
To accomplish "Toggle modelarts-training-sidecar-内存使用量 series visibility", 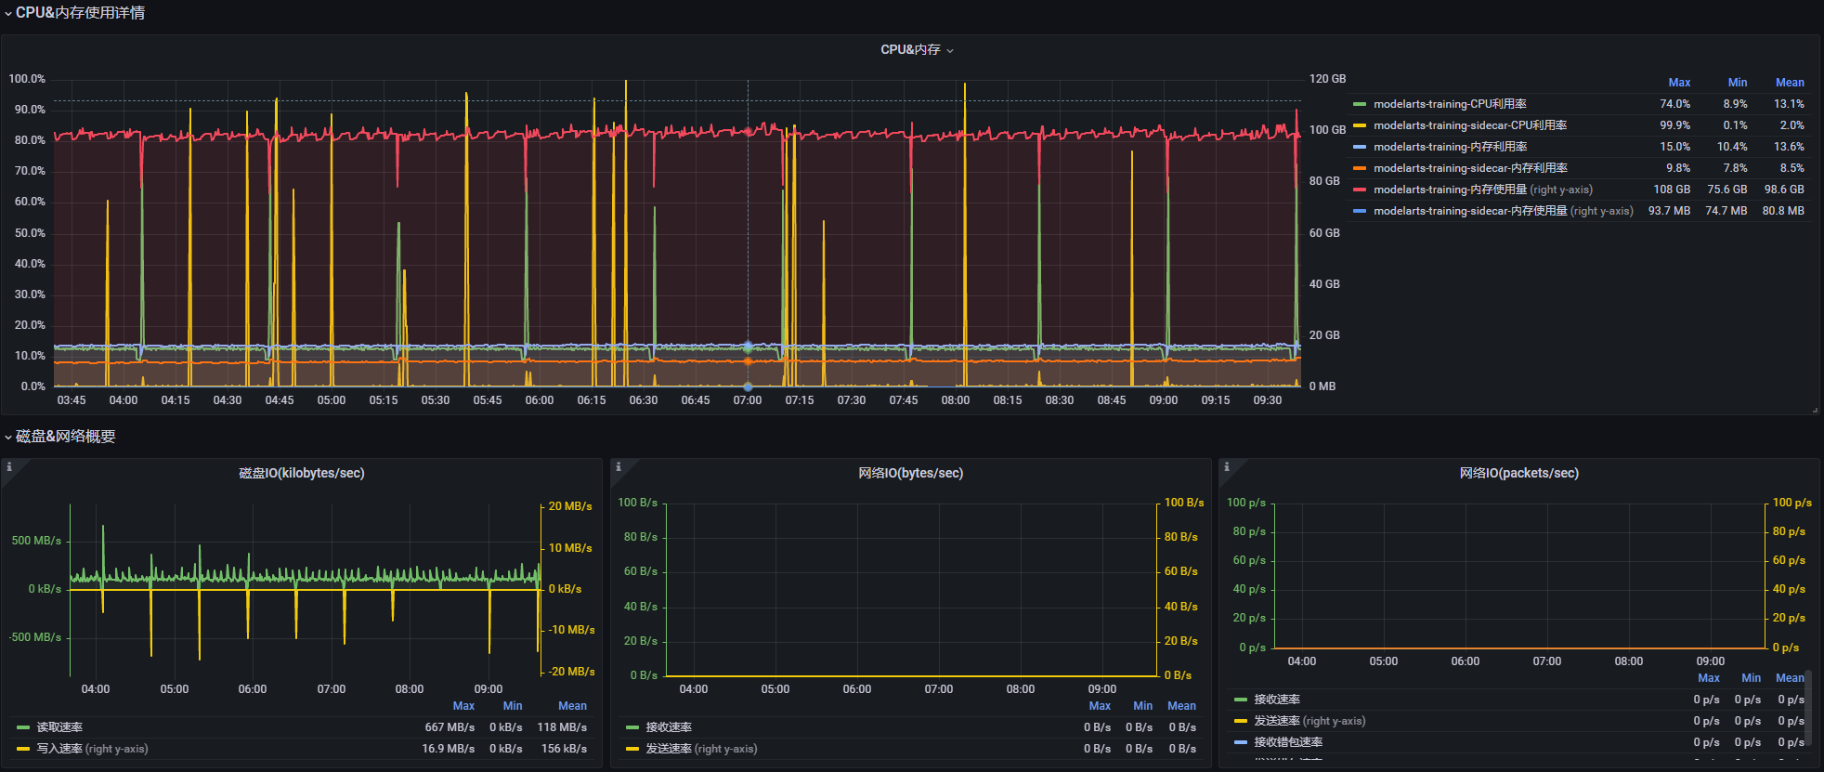I will [1504, 211].
